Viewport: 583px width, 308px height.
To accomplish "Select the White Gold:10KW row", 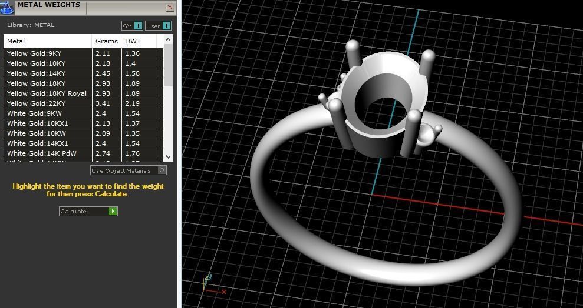I will [83, 133].
